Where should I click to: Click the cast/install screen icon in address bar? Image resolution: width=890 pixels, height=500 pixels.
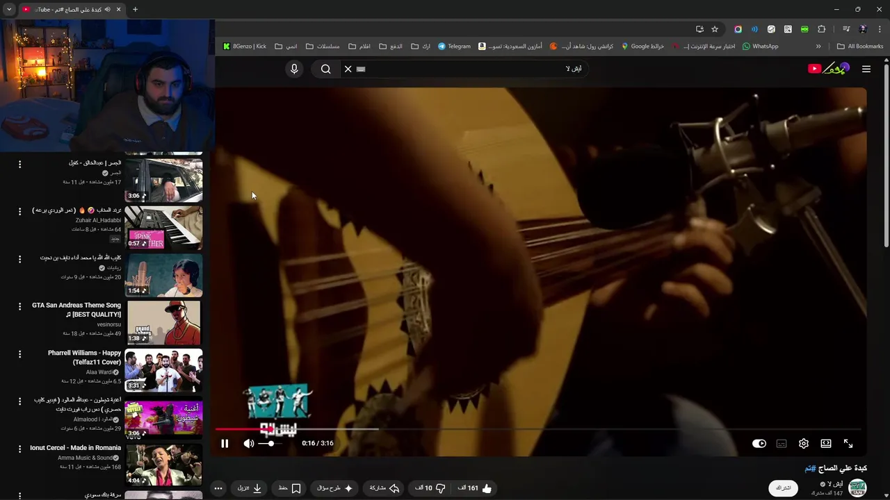point(699,29)
